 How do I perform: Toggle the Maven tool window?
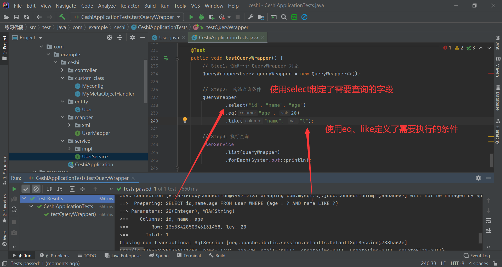click(498, 67)
